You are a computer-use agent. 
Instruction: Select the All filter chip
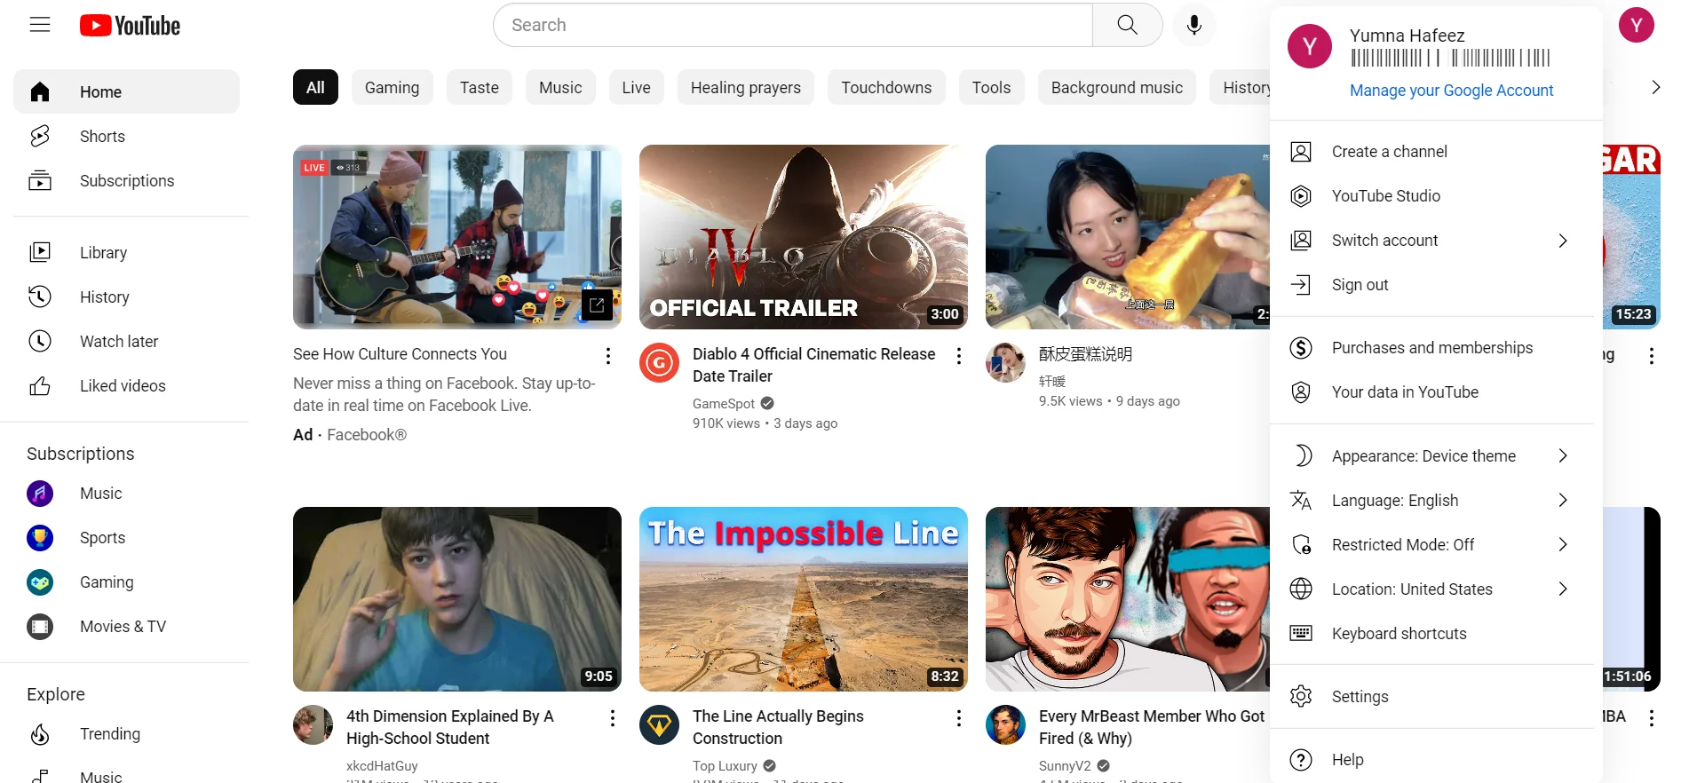click(x=315, y=87)
